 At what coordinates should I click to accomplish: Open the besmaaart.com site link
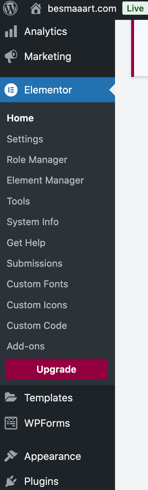(x=82, y=8)
